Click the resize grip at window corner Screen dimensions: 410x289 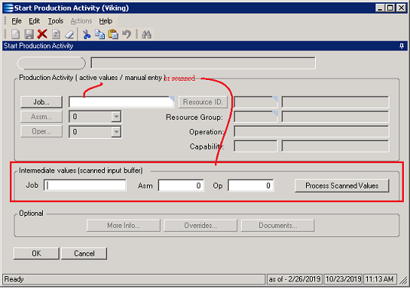point(404,281)
